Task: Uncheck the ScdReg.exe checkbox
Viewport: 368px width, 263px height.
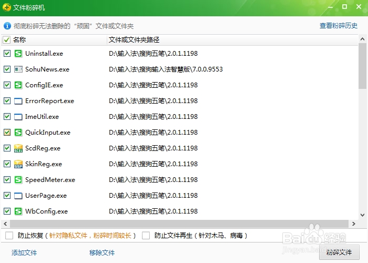Action: tap(7, 148)
